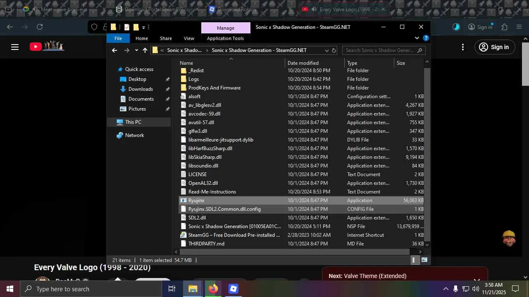The height and width of the screenshot is (297, 529).
Task: Switch to the View ribbon tab
Action: [189, 38]
